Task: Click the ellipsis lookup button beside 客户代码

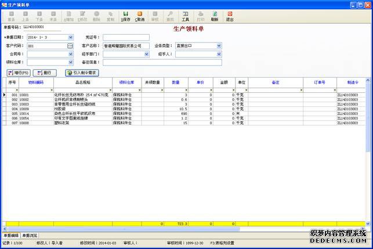Action: (70, 45)
